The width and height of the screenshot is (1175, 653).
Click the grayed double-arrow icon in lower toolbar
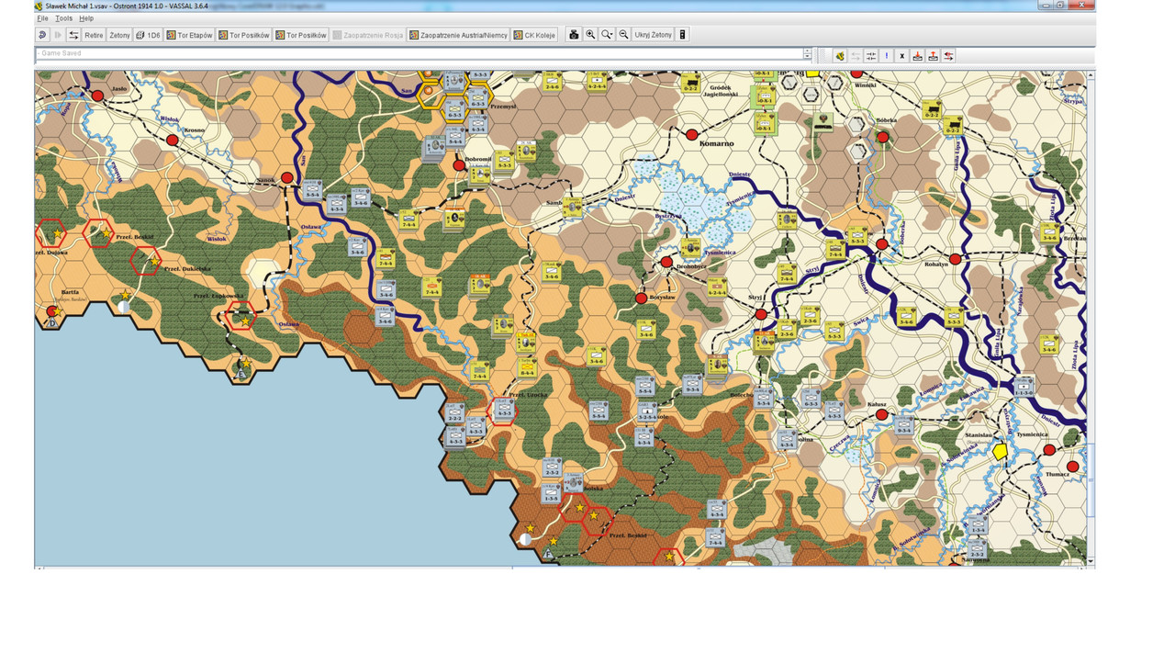856,56
